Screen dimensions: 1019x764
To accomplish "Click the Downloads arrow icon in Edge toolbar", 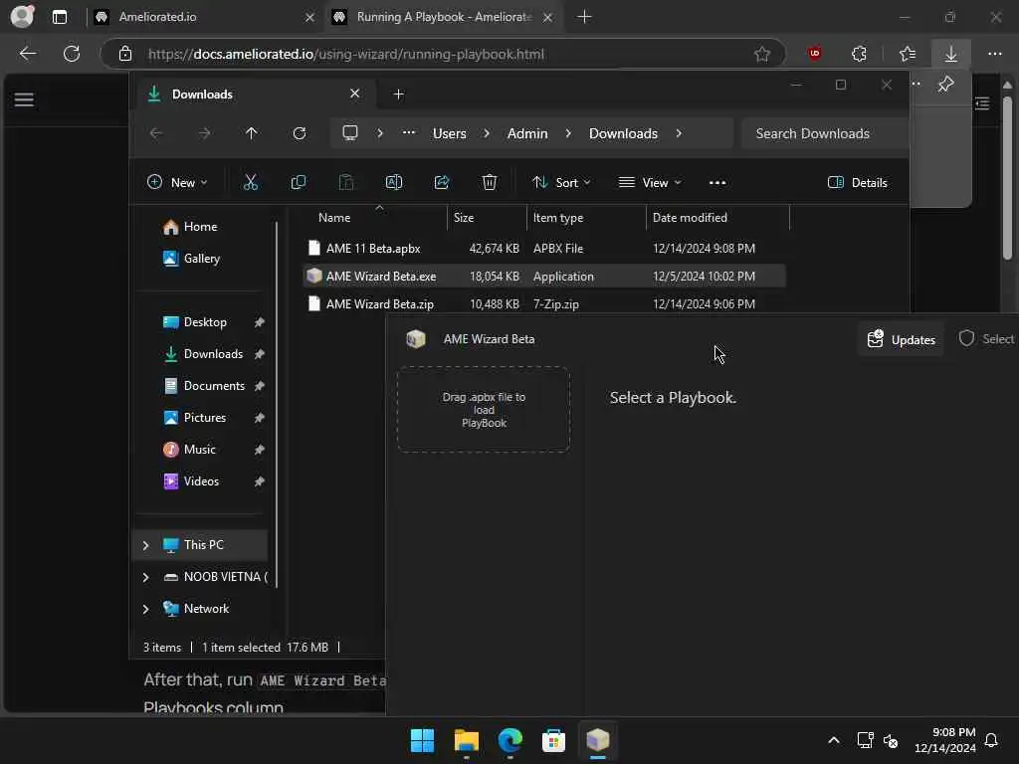I will point(950,54).
